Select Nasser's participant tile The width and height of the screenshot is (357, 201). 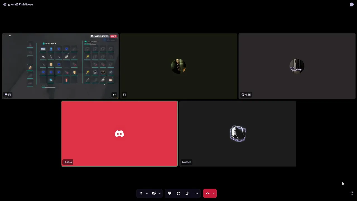click(x=238, y=134)
